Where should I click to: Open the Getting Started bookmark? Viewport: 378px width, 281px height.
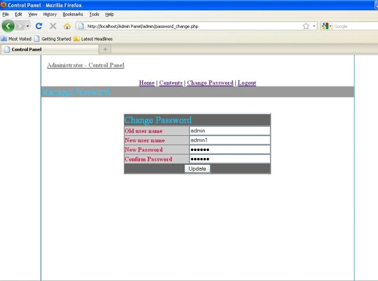pyautogui.click(x=53, y=39)
